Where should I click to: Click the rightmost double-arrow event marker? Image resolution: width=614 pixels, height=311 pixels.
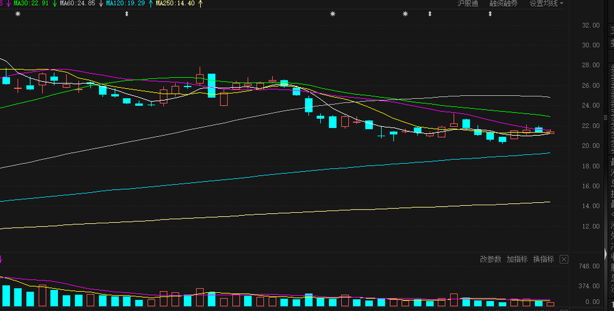point(490,14)
